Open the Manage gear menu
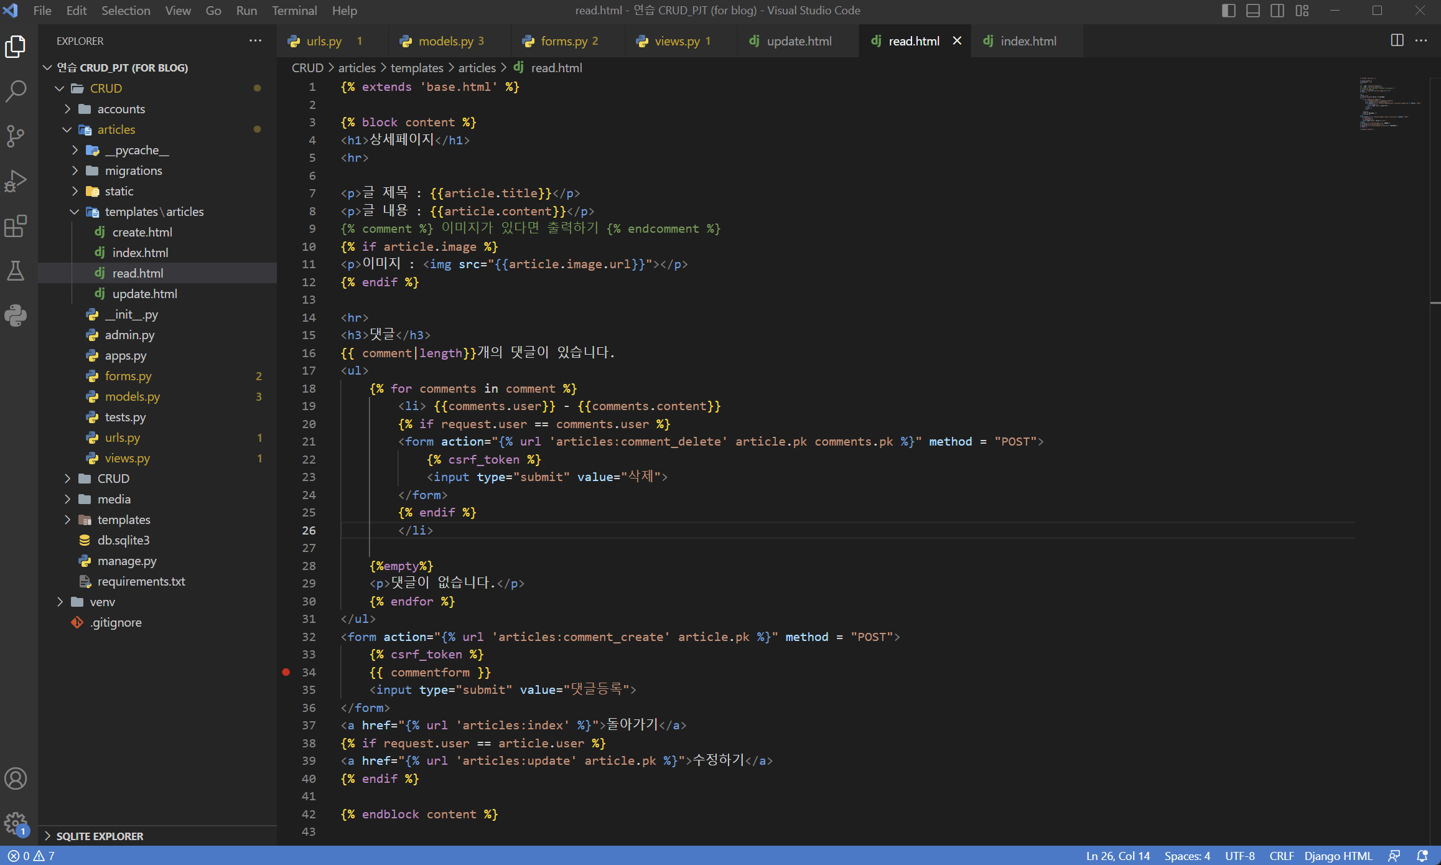Screen dimensions: 1441x865 click(x=16, y=823)
